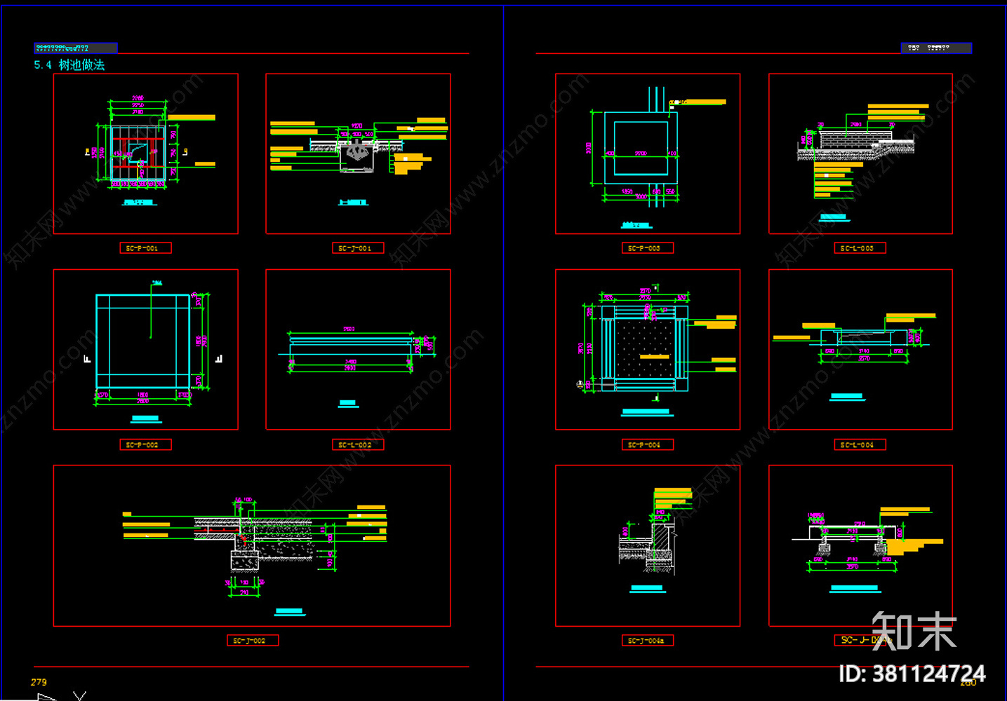Click the SC-P-004 label box
Viewport: 1007px width, 701px height.
pos(648,444)
